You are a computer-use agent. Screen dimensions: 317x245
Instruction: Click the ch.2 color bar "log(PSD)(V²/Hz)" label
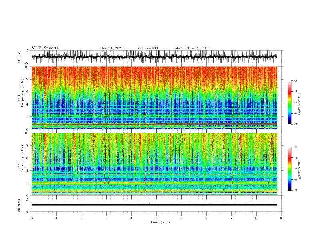click(x=299, y=171)
